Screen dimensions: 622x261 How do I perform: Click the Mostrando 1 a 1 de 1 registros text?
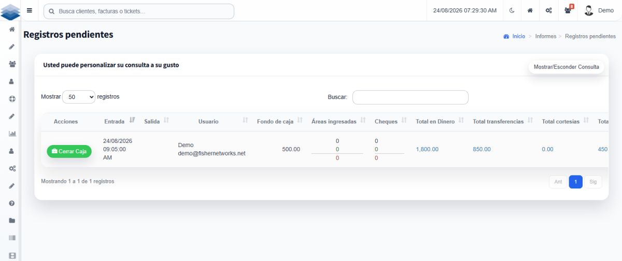77,181
